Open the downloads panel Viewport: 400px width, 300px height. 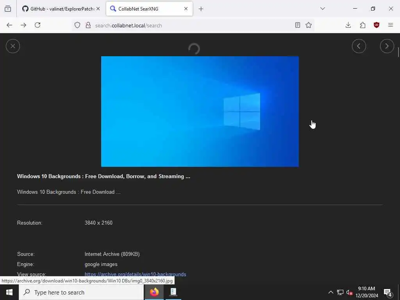click(348, 25)
